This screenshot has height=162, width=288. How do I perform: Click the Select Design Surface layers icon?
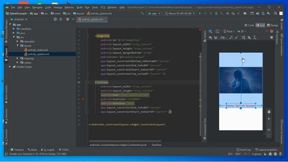211,31
